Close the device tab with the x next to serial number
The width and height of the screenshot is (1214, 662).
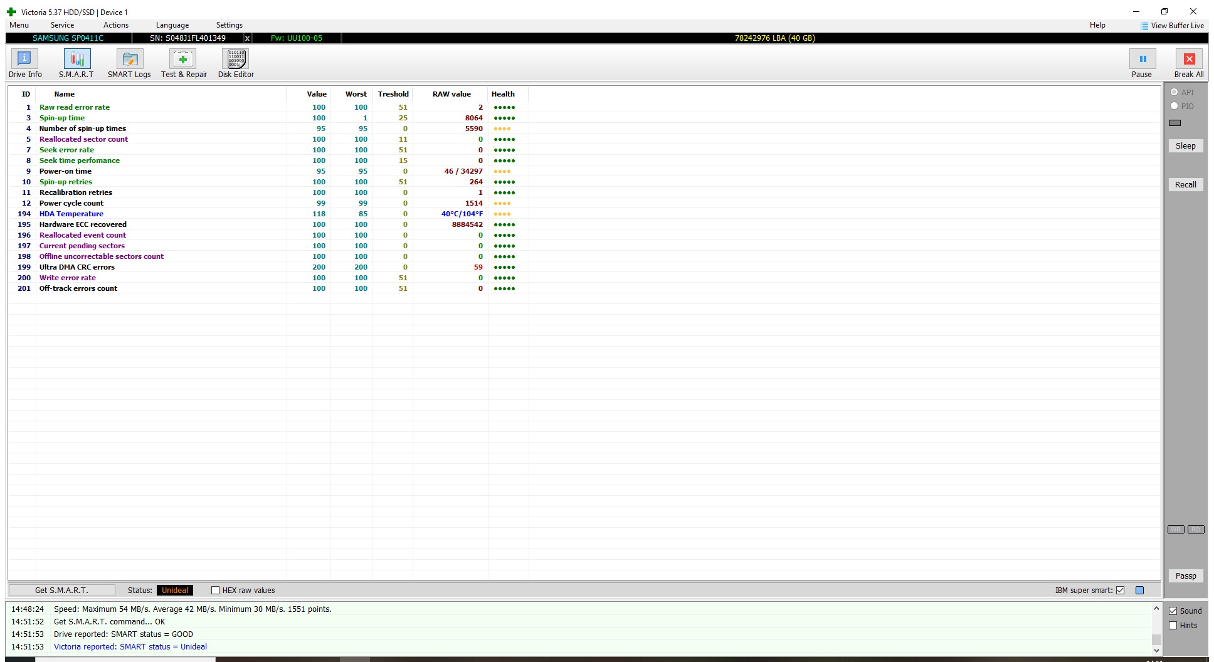pyautogui.click(x=247, y=38)
